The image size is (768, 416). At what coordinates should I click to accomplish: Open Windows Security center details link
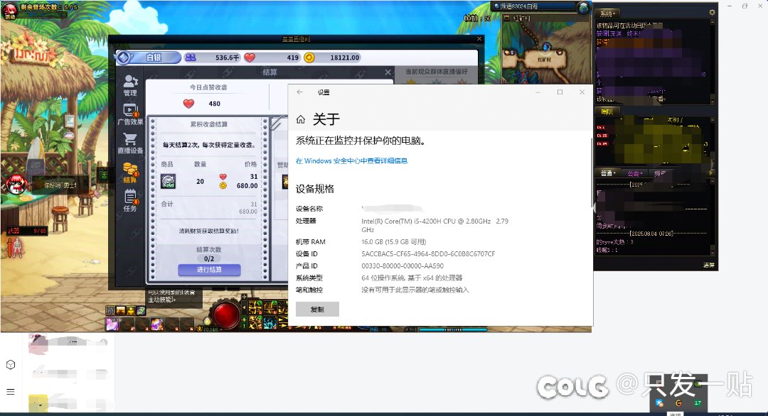click(352, 160)
